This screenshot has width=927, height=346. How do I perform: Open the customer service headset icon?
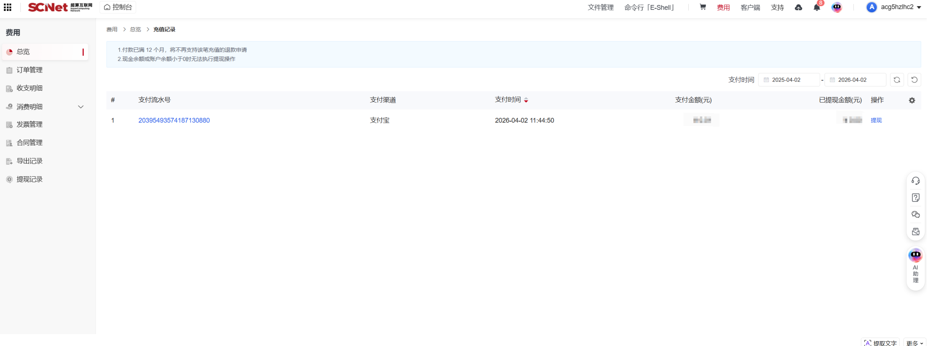click(x=915, y=180)
